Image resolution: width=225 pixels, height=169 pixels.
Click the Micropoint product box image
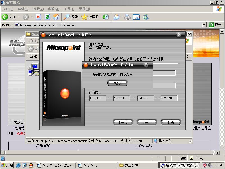click(64, 84)
